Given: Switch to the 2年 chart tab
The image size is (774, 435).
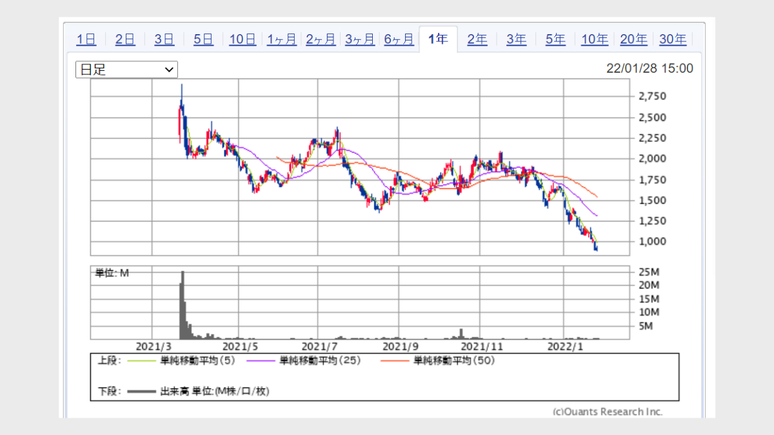Looking at the screenshot, I should pyautogui.click(x=477, y=39).
